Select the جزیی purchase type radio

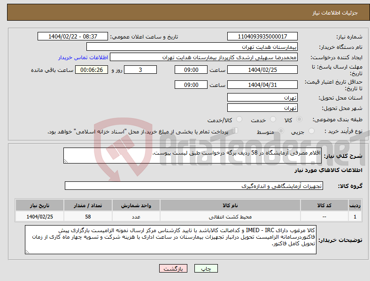pos(311,131)
